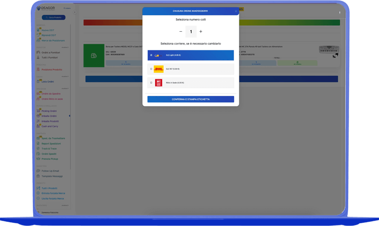Viewport: 379px width, 226px height.
Task: Click the Prenota Pickup icon
Action: point(38,159)
